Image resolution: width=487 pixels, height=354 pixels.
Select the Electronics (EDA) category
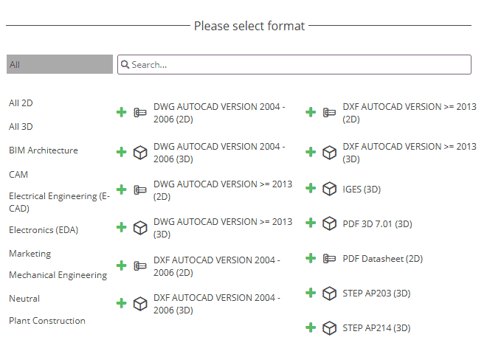pos(44,230)
